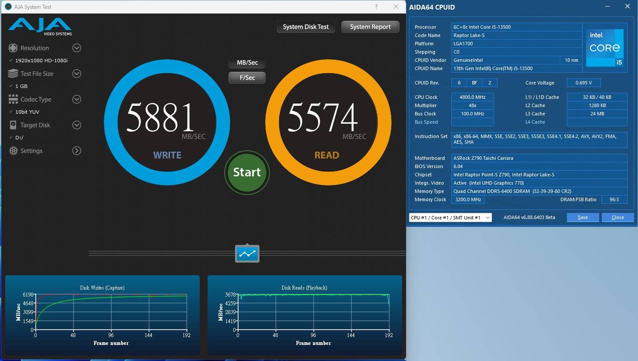This screenshot has height=361, width=638.
Task: Click the Test File Size stack icon
Action: tap(13, 74)
